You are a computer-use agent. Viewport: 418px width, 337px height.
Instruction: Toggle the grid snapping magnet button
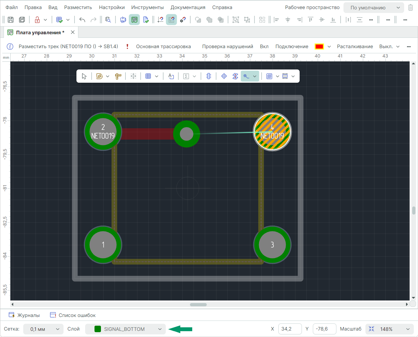click(x=171, y=20)
